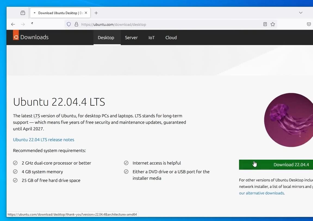Image resolution: width=313 pixels, height=221 pixels.
Task: Click the reload/stop icon beside the forward arrow
Action: [x=32, y=24]
